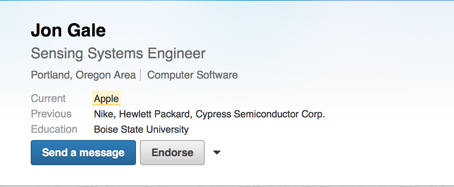Open Nike in previous employers
The image size is (454, 187).
[x=104, y=114]
